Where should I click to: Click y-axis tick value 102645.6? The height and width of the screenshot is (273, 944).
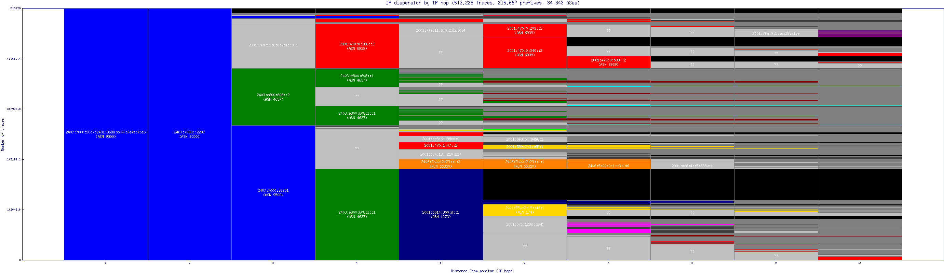[x=14, y=210]
